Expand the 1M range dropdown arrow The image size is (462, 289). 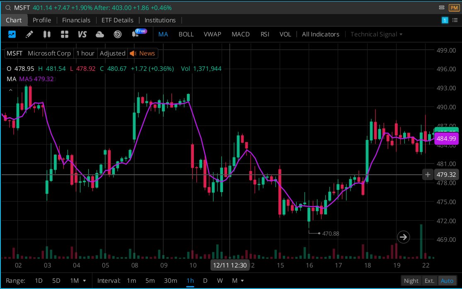pyautogui.click(x=84, y=281)
